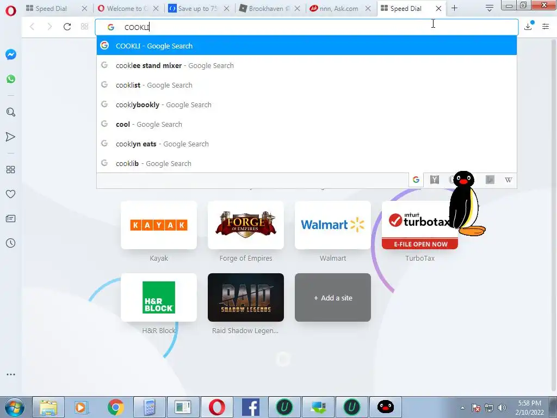Select cooklist suggestion
This screenshot has width=557, height=418.
tap(307, 85)
